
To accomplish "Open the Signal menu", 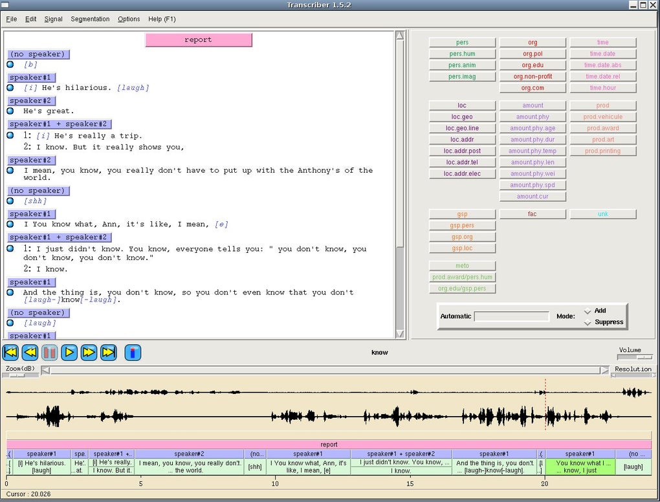I will (53, 19).
